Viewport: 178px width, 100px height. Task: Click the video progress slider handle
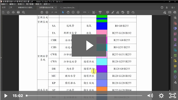27,96
